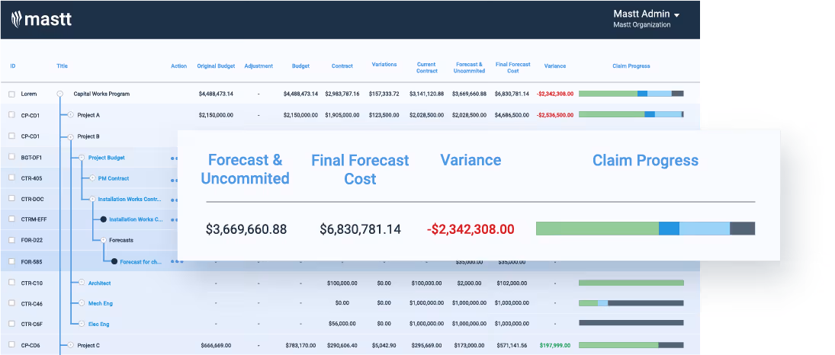Click the Project C row title
This screenshot has height=355, width=835.
pyautogui.click(x=88, y=345)
